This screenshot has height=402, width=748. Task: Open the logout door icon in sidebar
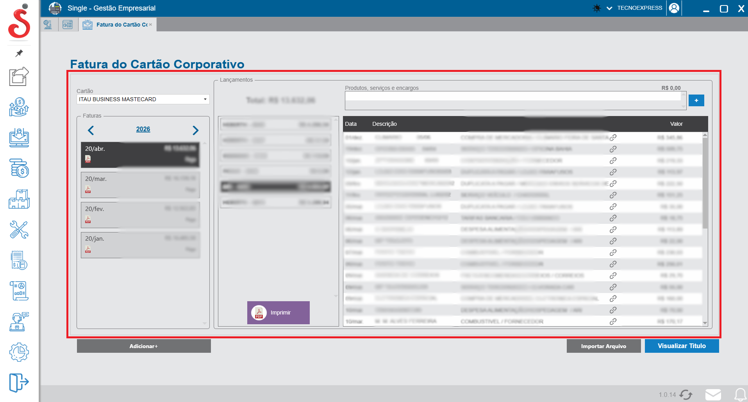coord(19,382)
